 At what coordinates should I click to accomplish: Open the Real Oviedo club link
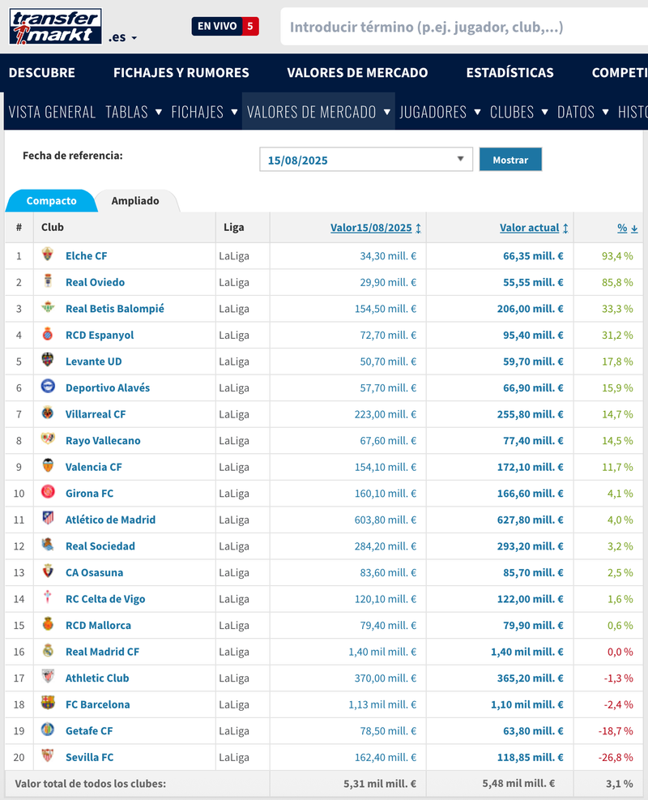(x=95, y=282)
